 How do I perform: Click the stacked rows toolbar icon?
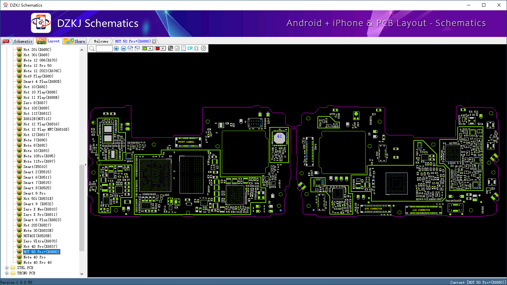pos(184,48)
